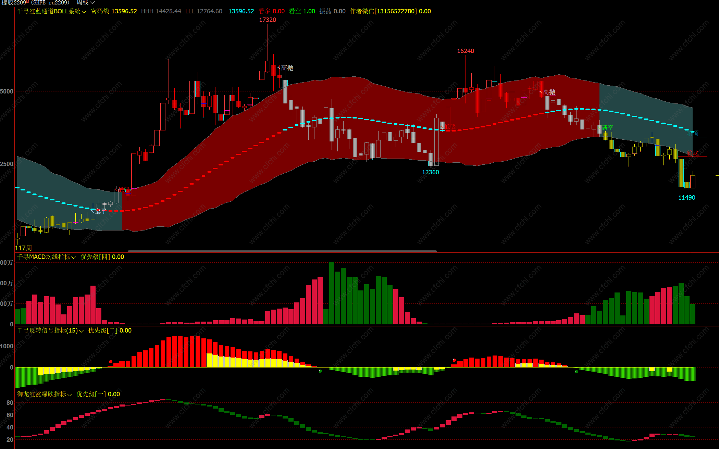Image resolution: width=719 pixels, height=449 pixels.
Task: Click the small red M badge beside 橡胶2209
Action: (27, 2)
